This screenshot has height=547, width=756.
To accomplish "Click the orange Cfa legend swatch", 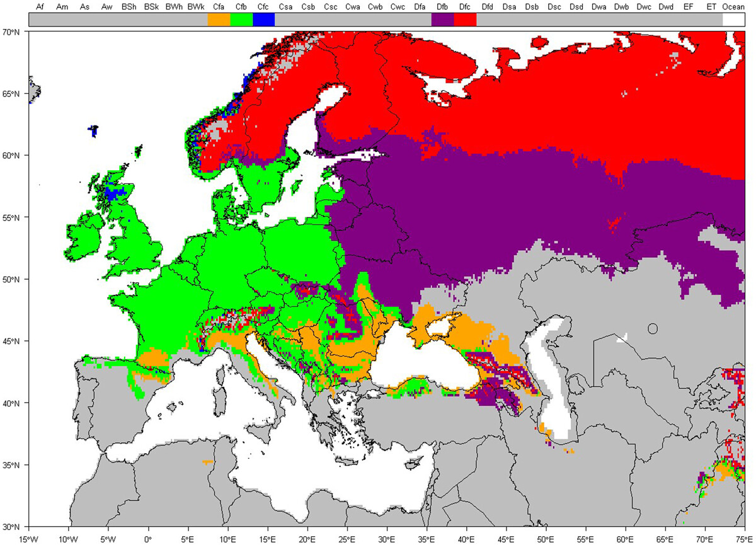I will pos(219,20).
